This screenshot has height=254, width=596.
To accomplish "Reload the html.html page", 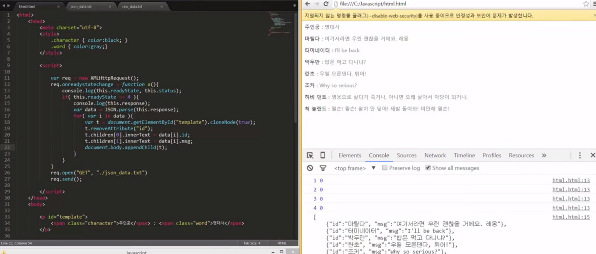I will (326, 4).
